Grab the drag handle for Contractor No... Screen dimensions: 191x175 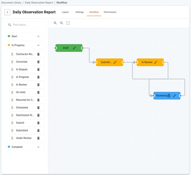(x=12, y=54)
